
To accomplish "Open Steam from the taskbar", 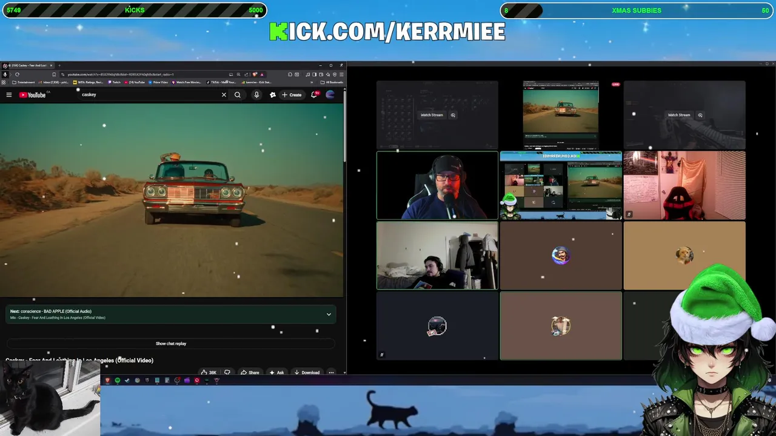I will pos(127,380).
